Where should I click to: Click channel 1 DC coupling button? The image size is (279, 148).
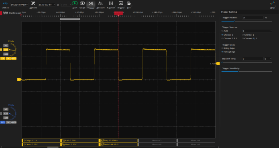click(x=8, y=122)
